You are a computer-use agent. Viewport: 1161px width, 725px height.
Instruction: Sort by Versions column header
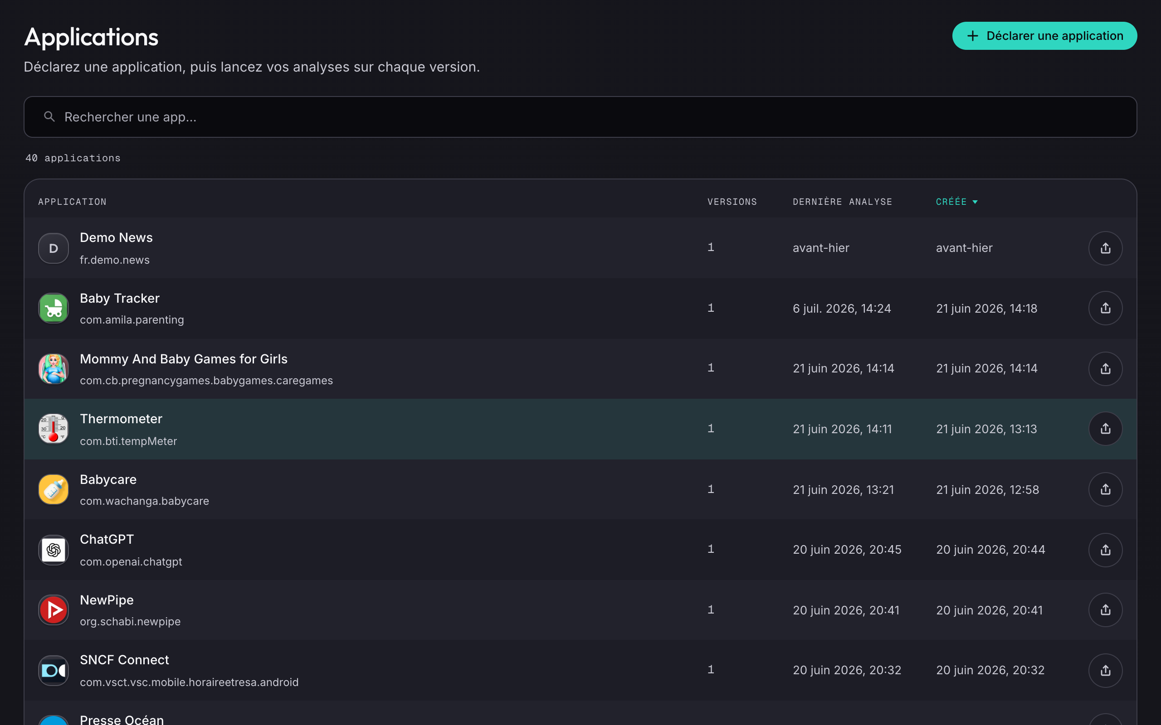(x=732, y=202)
